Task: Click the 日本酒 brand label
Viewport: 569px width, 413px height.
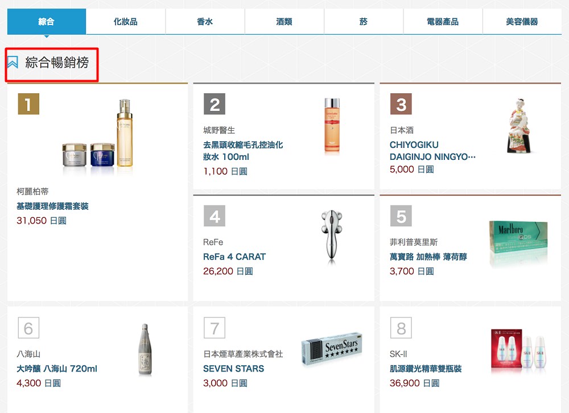Action: pos(402,130)
